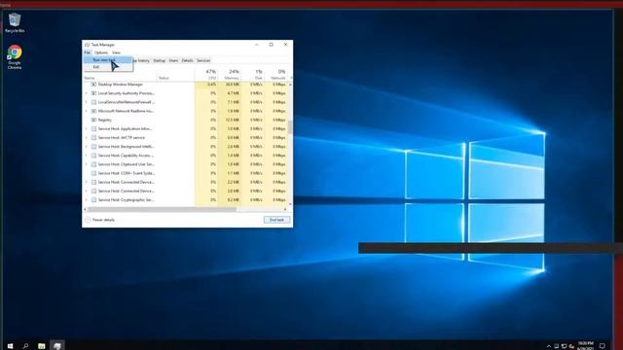Click the Service Host: Clipboard User icon
This screenshot has width=623, height=350.
click(93, 164)
